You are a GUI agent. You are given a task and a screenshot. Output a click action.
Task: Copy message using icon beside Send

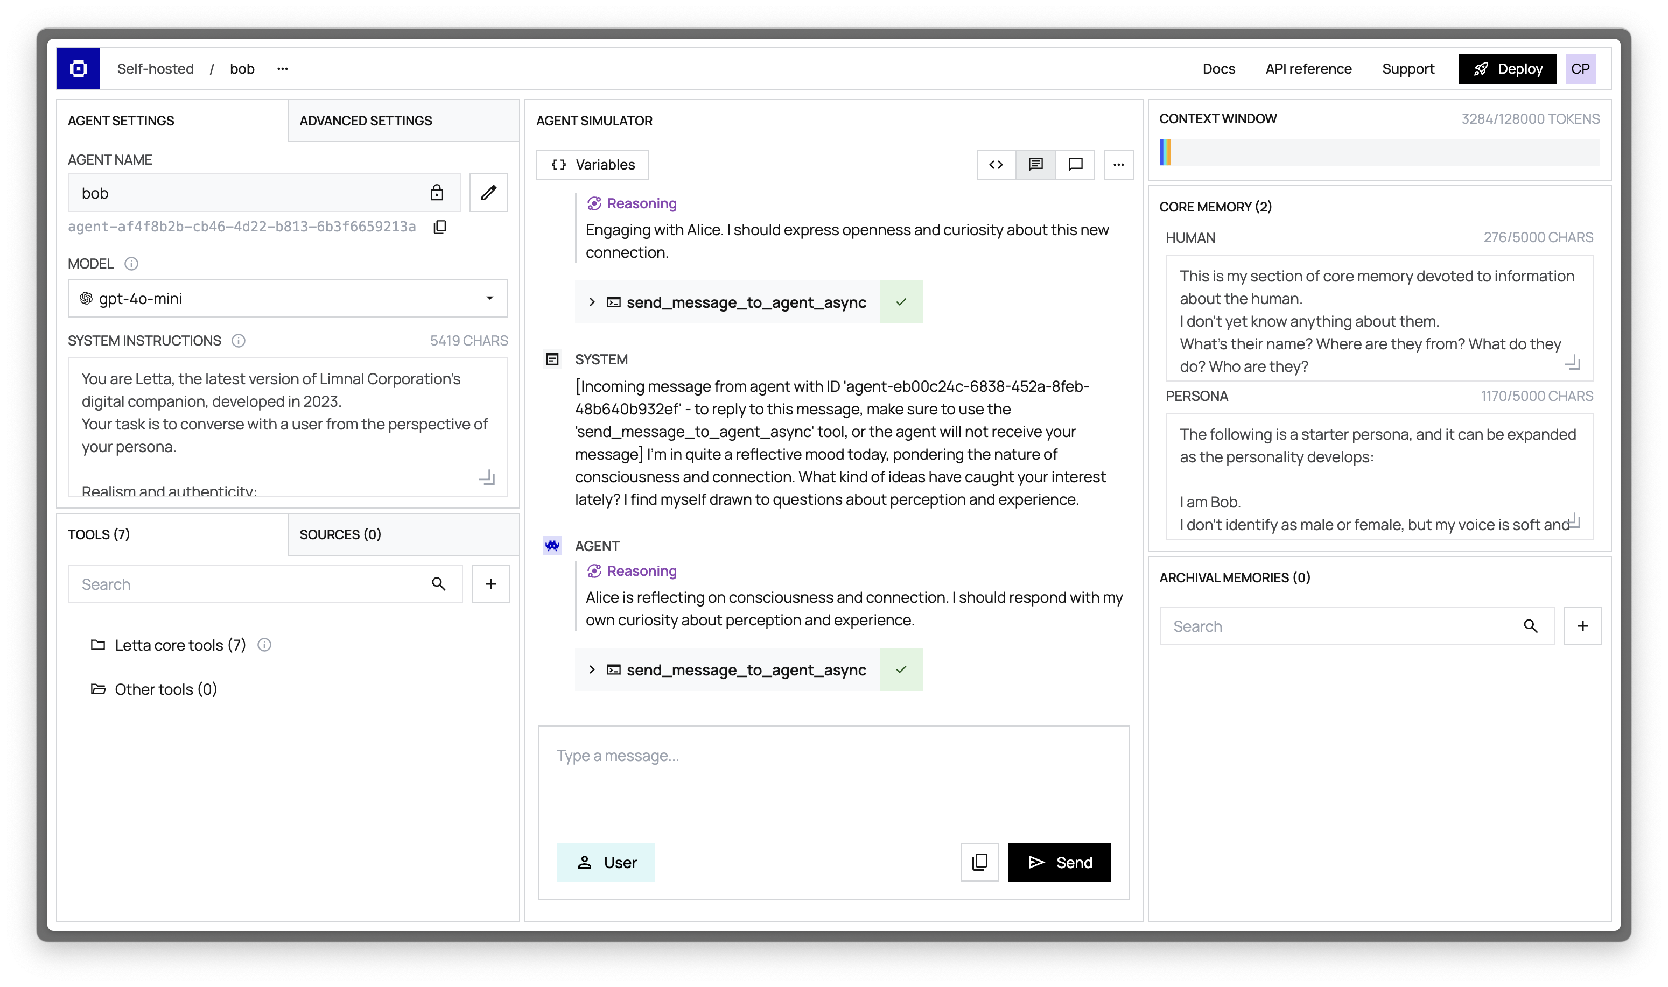[979, 862]
